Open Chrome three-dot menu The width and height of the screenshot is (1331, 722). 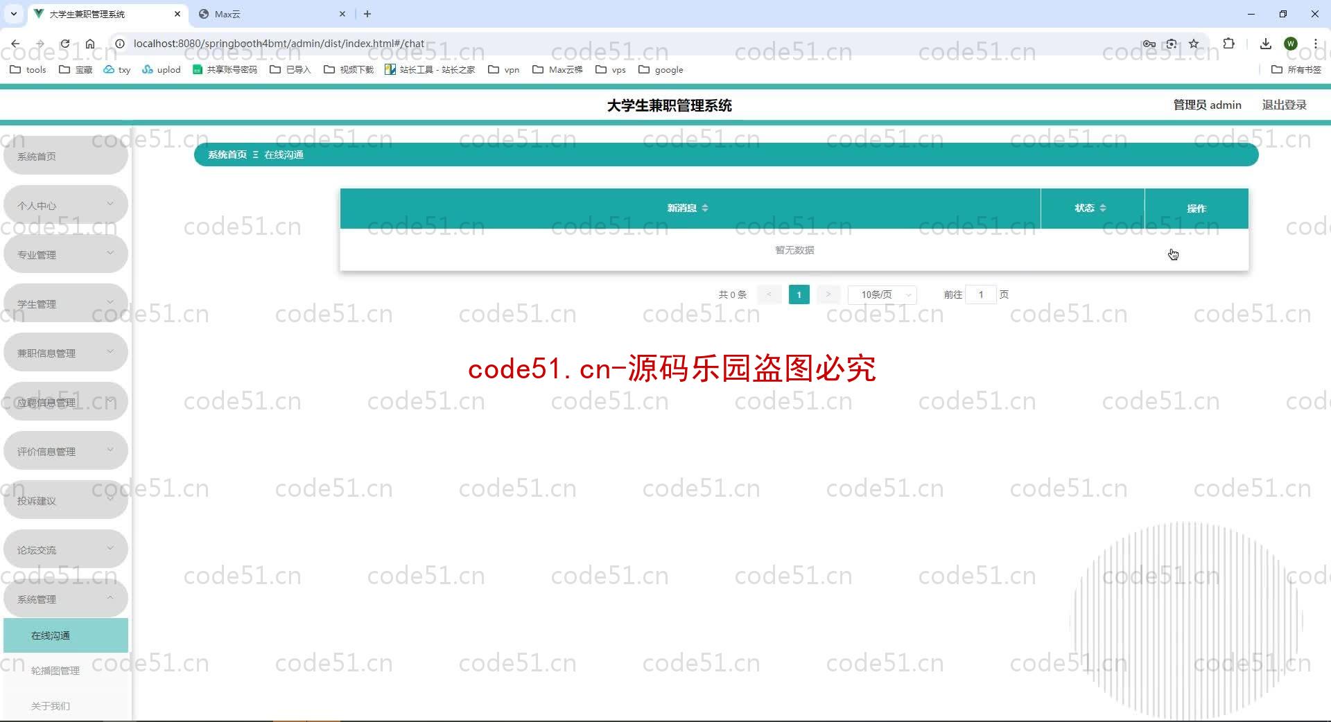click(x=1315, y=44)
